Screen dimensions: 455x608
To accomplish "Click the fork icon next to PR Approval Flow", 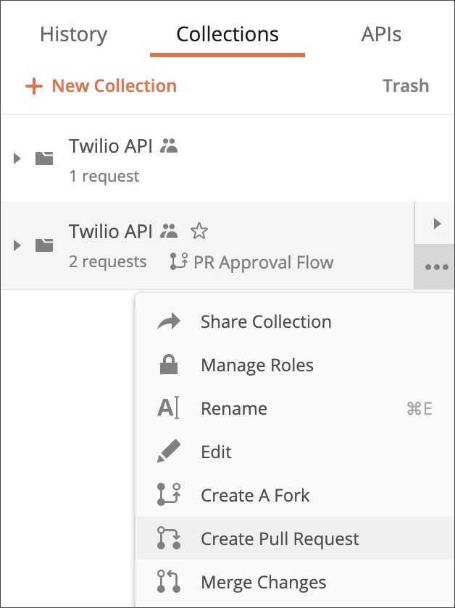I will point(178,262).
